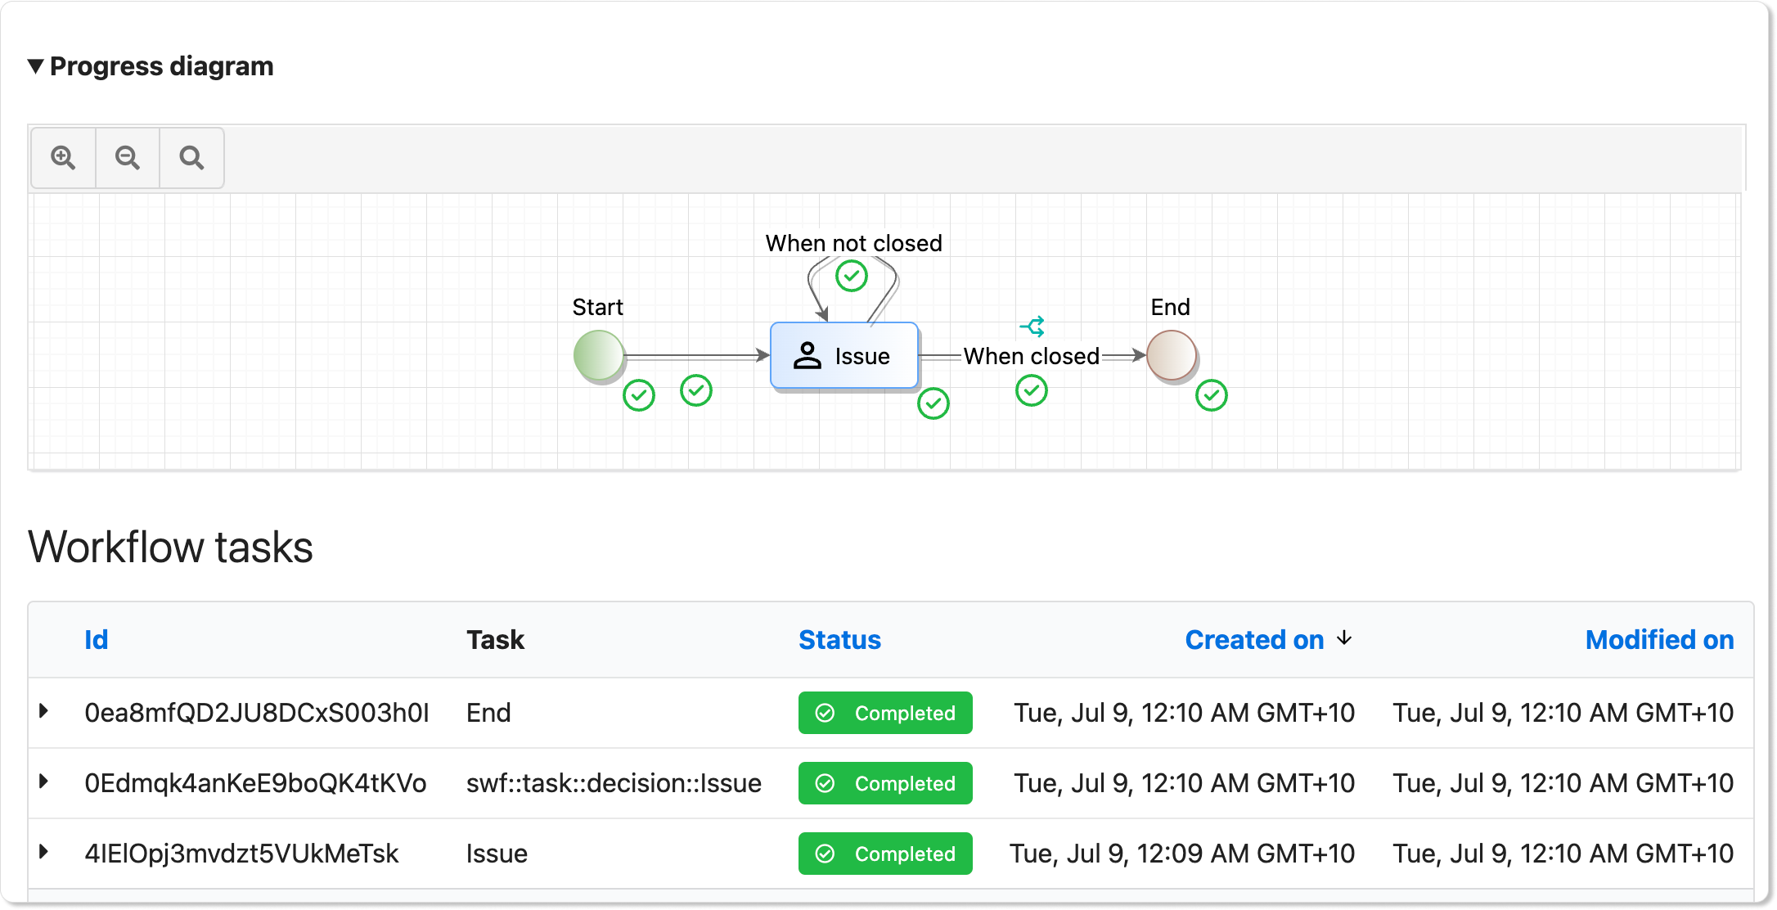The image size is (1777, 910).
Task: Click the zoom in magnifier icon
Action: [x=63, y=157]
